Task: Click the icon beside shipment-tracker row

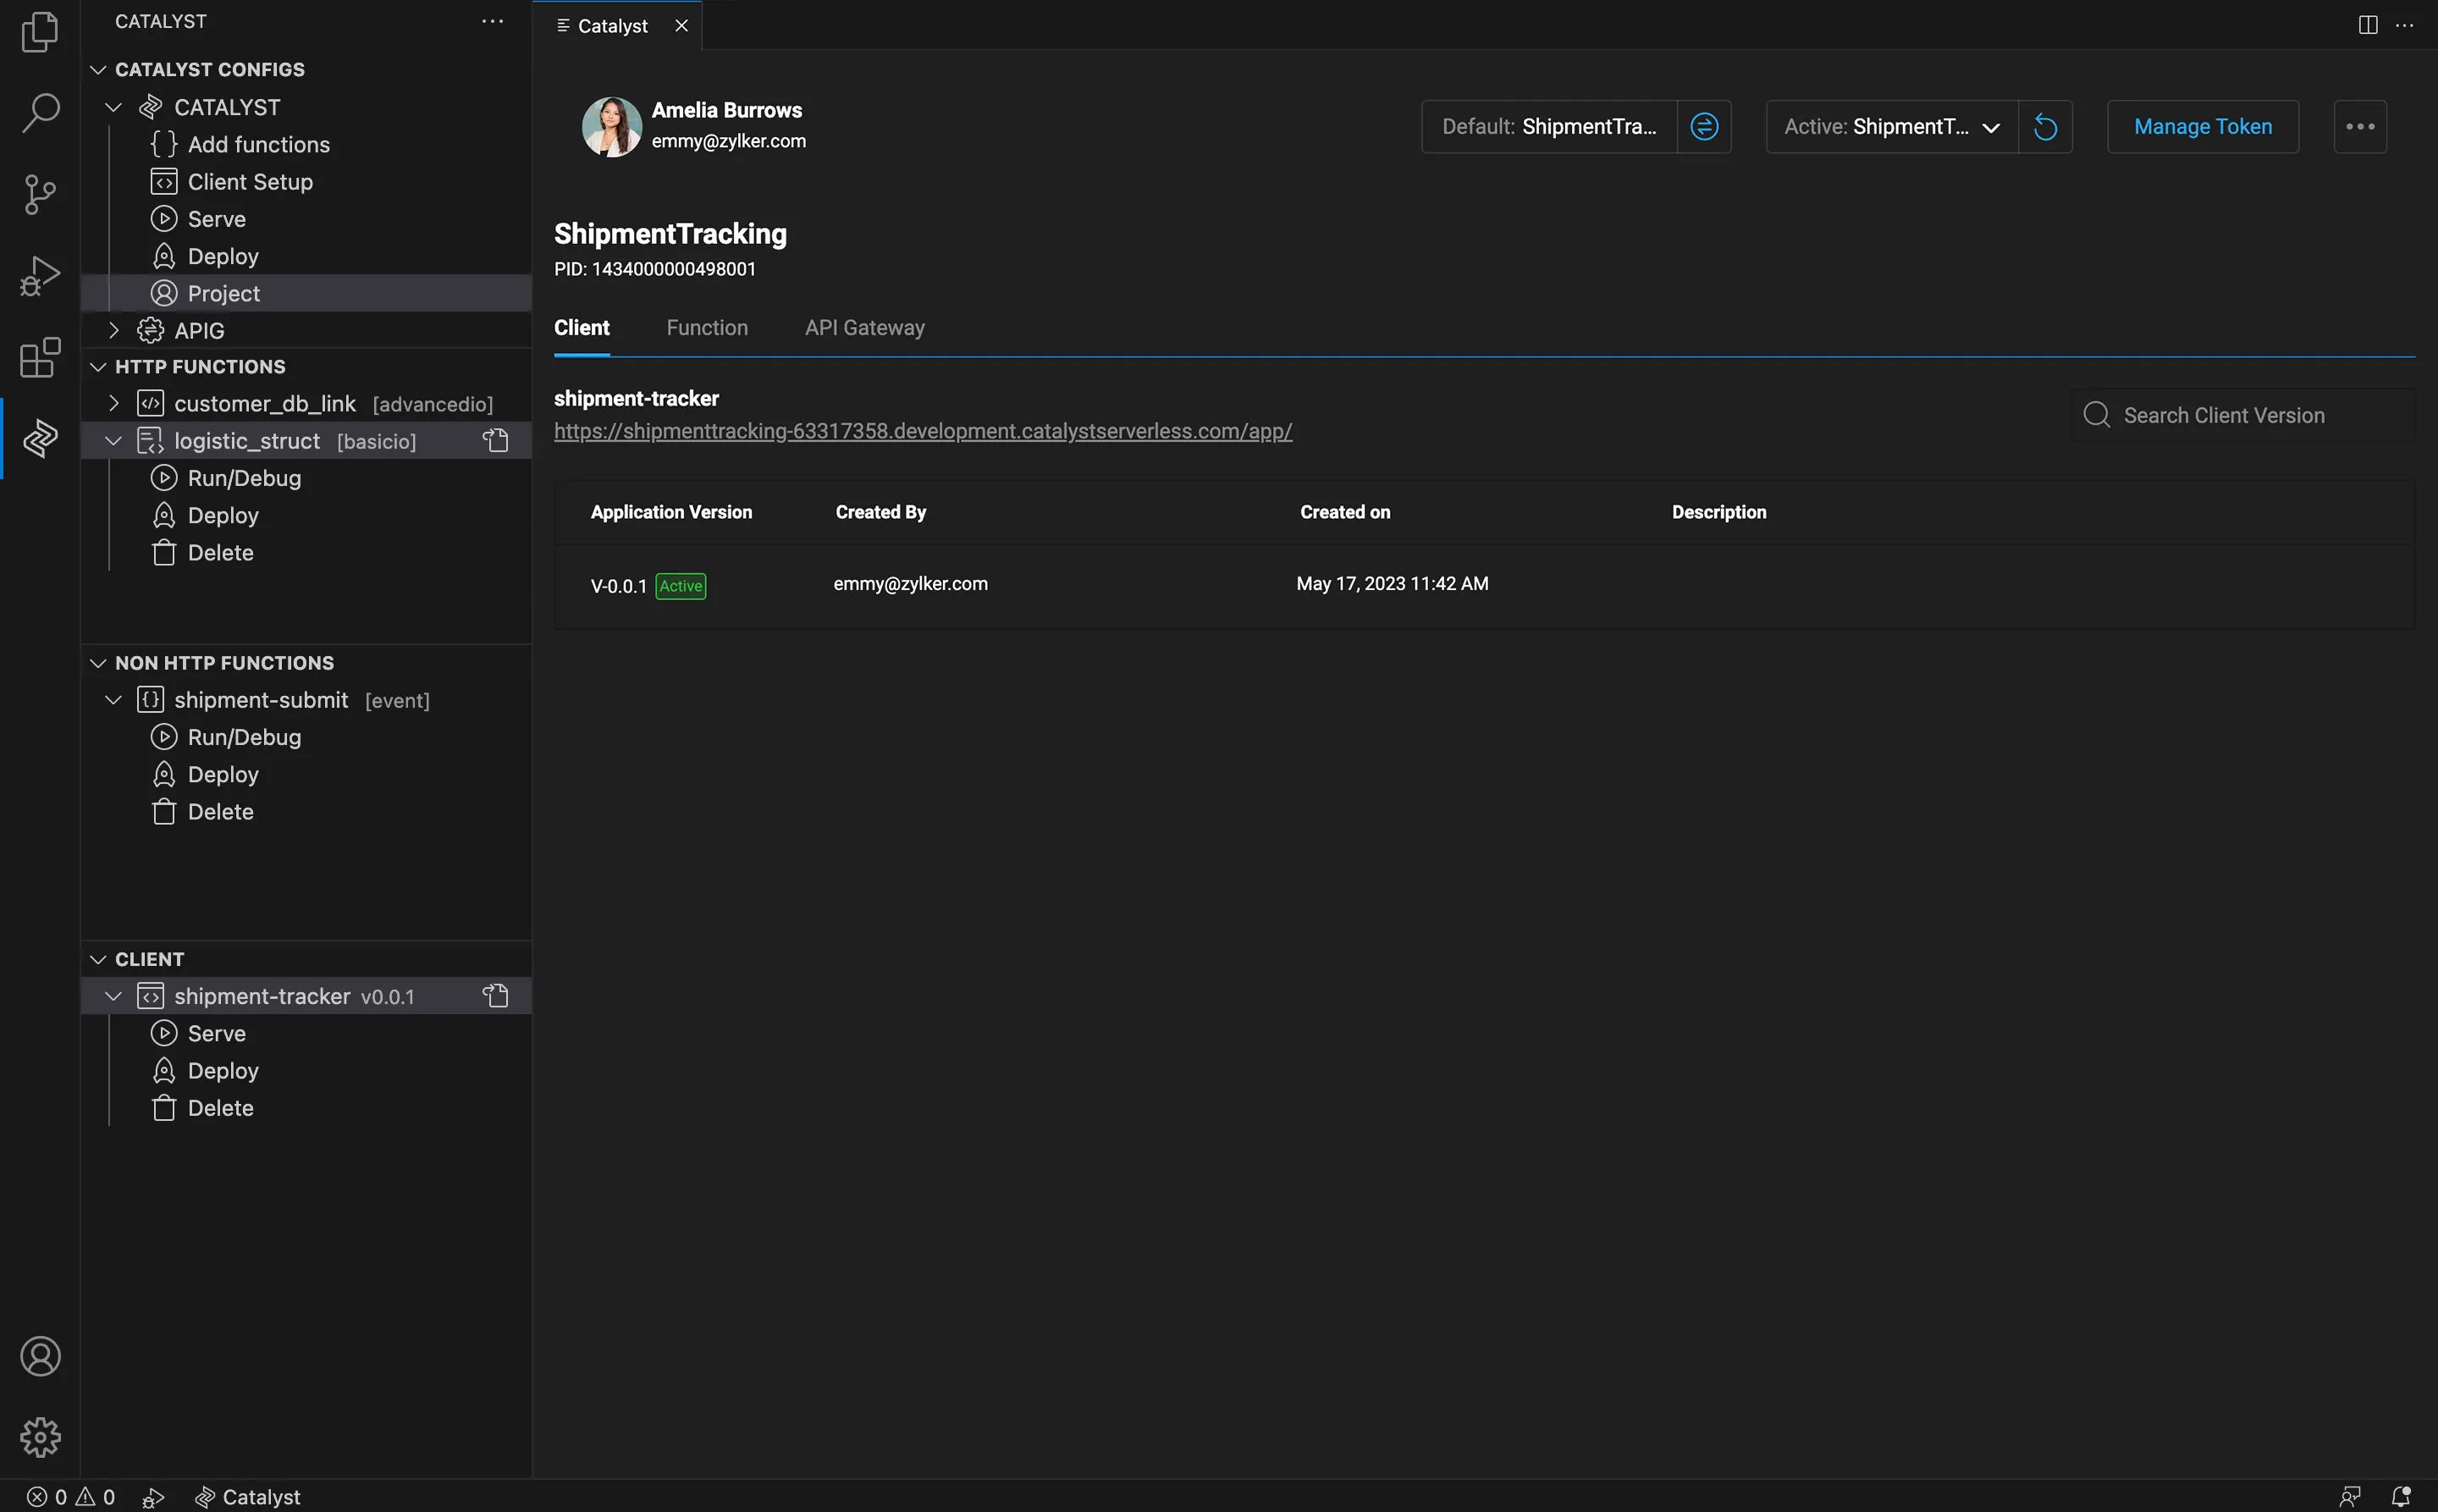Action: point(496,995)
